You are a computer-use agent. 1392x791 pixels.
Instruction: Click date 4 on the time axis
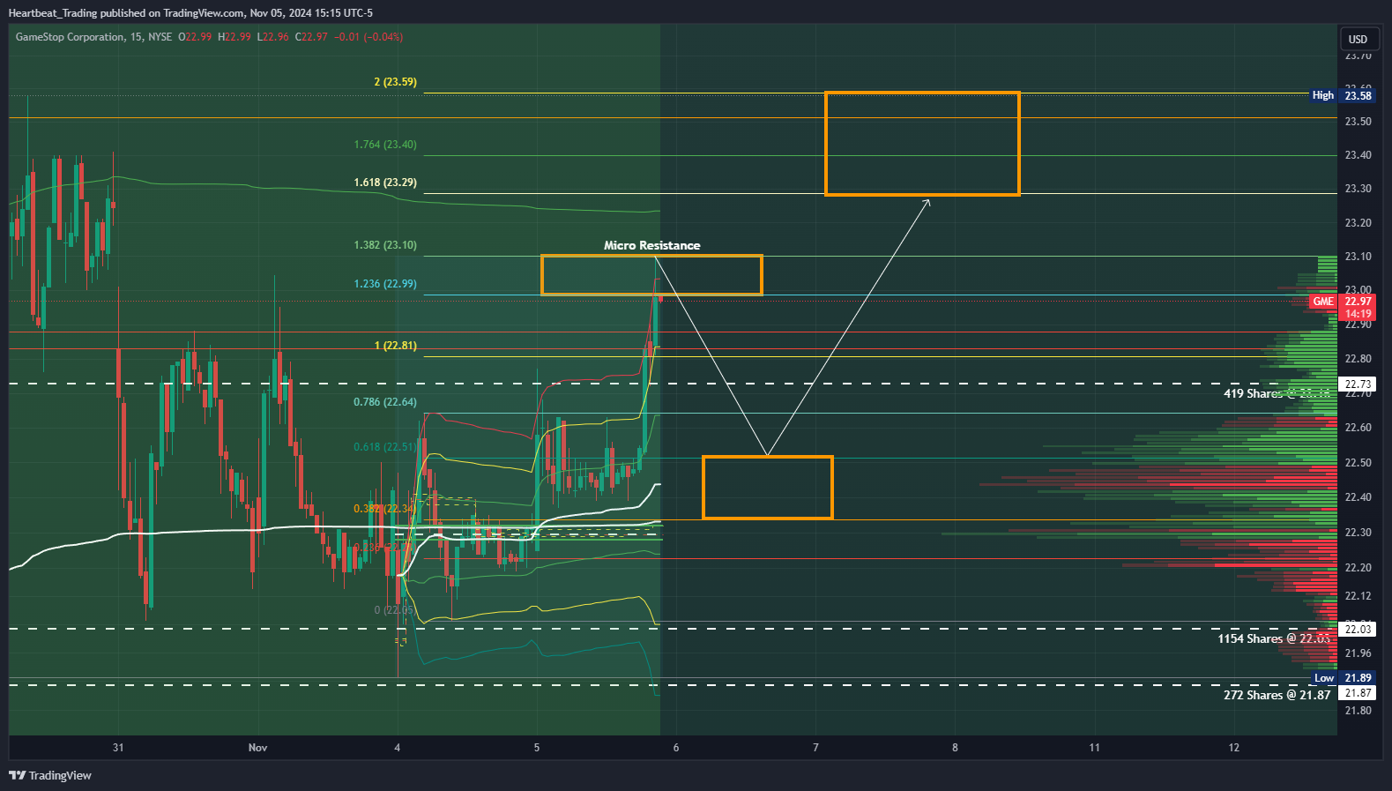tap(397, 747)
